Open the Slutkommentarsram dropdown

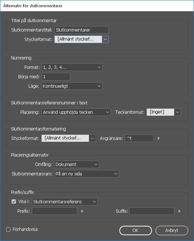tap(87, 174)
